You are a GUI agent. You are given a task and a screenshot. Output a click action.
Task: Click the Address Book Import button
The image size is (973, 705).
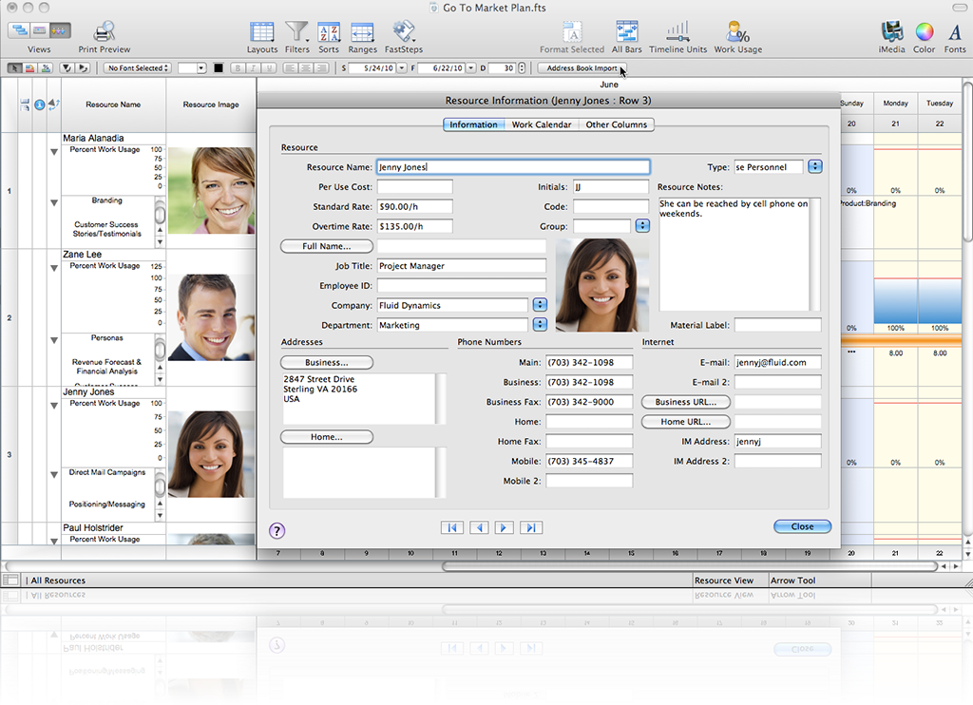pos(582,68)
